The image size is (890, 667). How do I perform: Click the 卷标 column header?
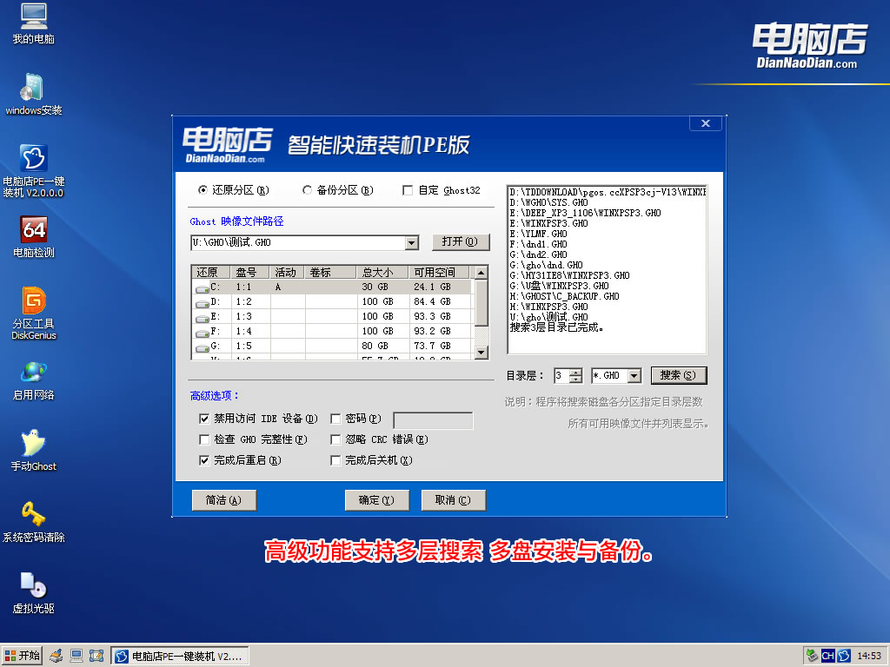pos(331,272)
